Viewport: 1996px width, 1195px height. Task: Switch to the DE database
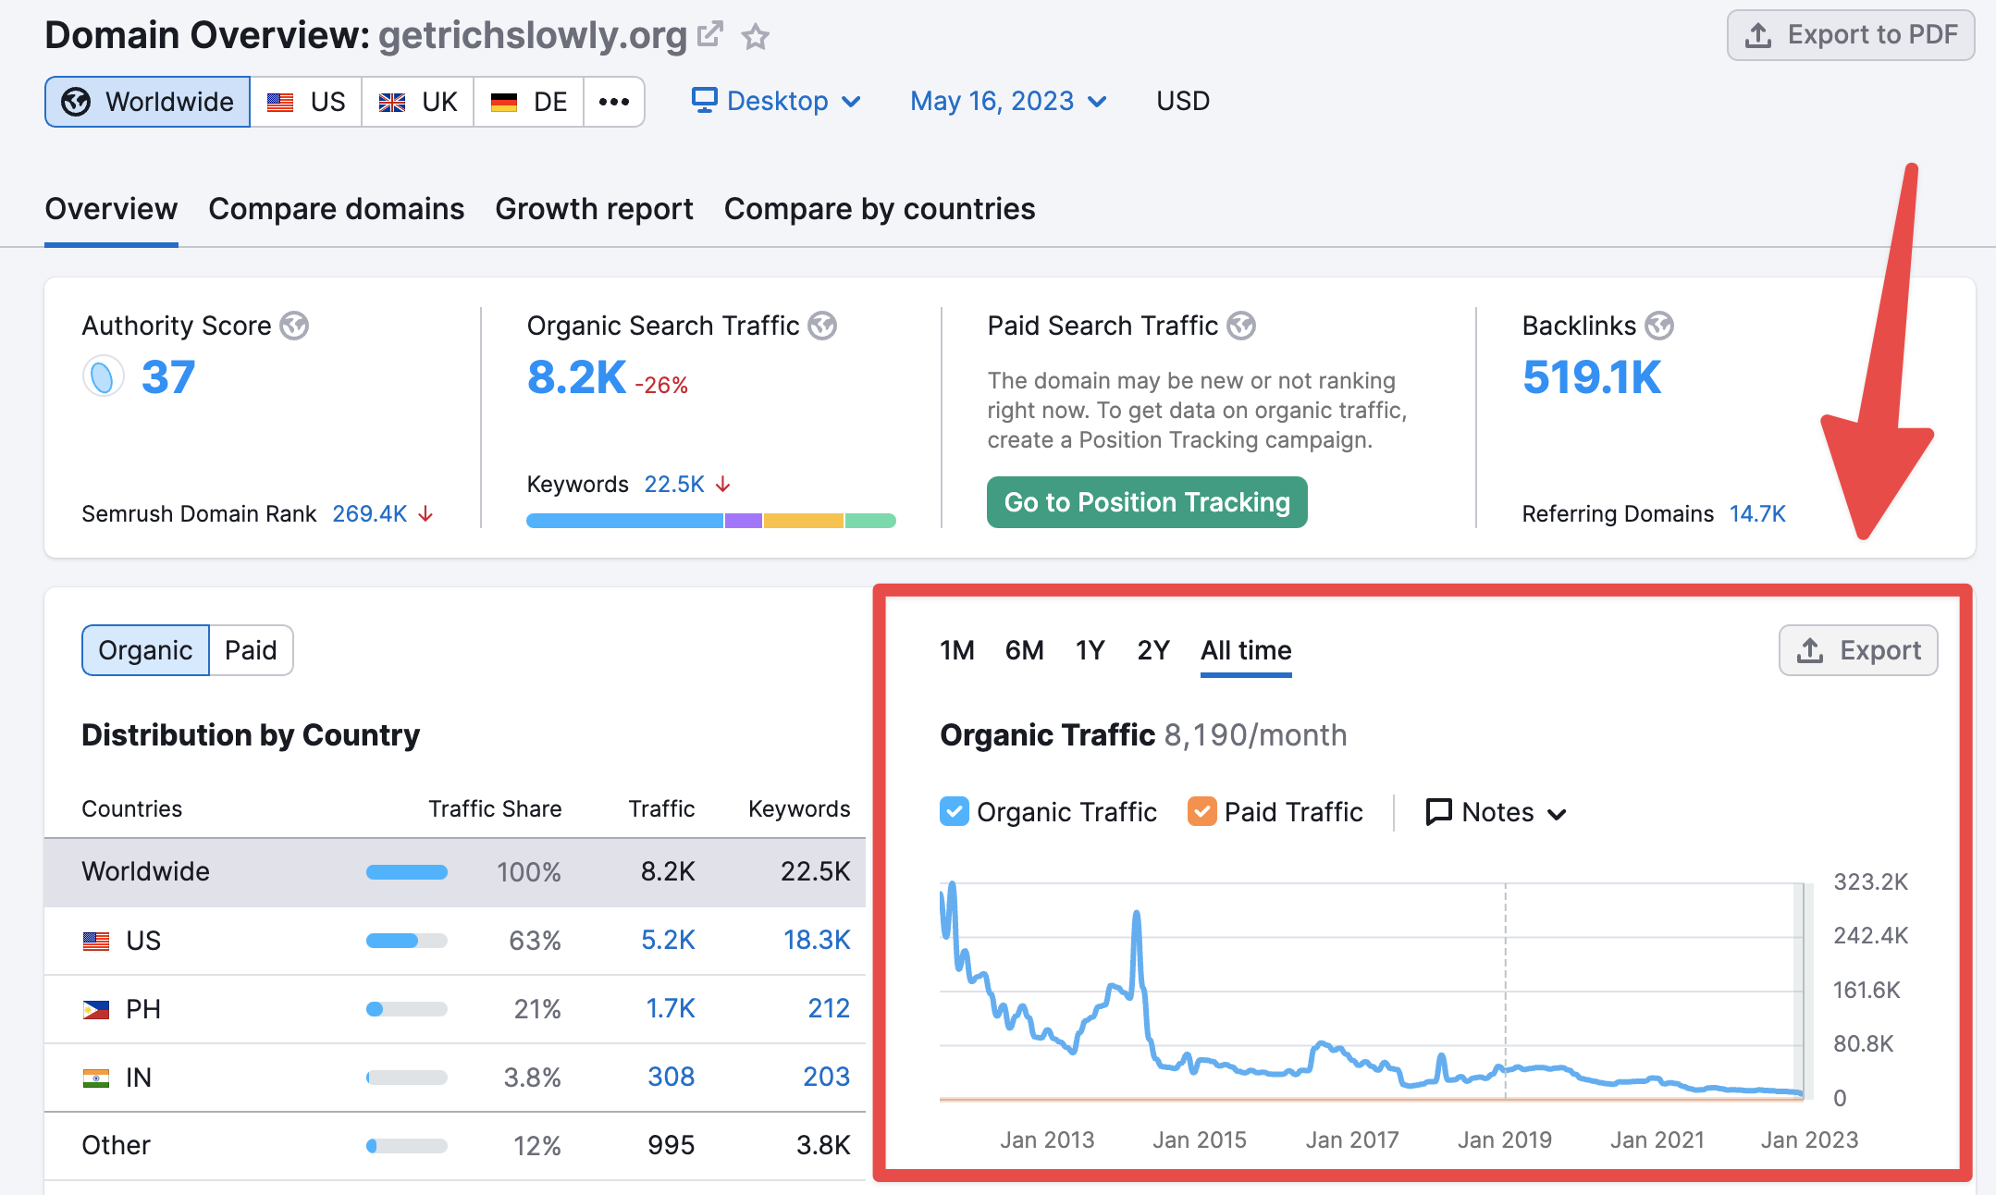529,102
